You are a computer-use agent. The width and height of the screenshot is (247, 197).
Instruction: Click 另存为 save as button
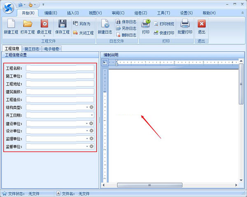tap(82, 24)
